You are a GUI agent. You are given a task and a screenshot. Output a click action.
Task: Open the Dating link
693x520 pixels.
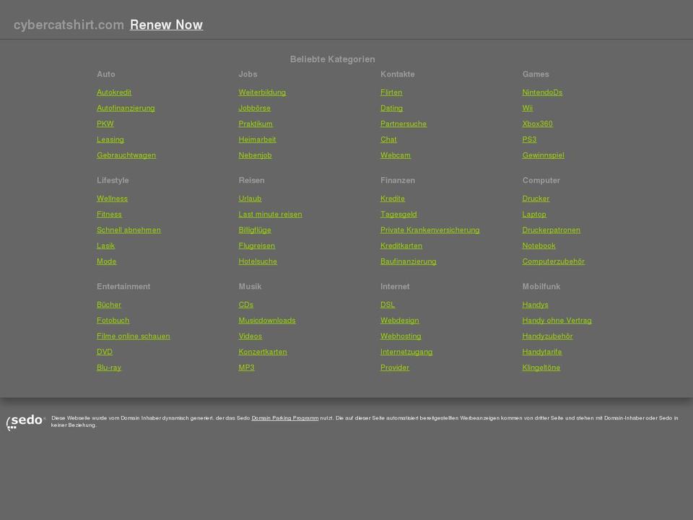391,108
